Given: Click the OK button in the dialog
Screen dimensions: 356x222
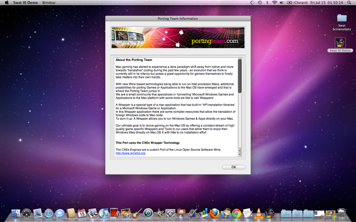Looking at the screenshot, I should coord(234,167).
